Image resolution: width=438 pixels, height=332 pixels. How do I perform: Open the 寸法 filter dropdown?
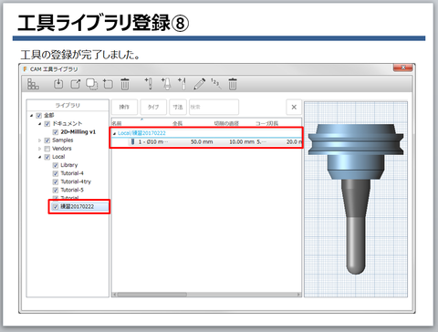178,107
